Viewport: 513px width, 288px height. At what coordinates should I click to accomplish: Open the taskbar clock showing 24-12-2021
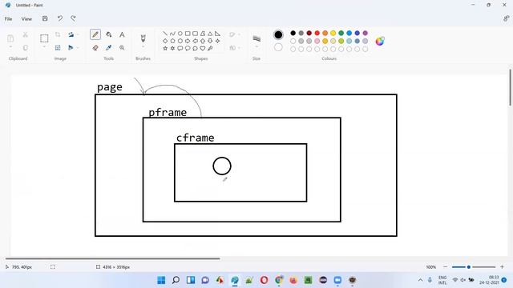point(489,280)
